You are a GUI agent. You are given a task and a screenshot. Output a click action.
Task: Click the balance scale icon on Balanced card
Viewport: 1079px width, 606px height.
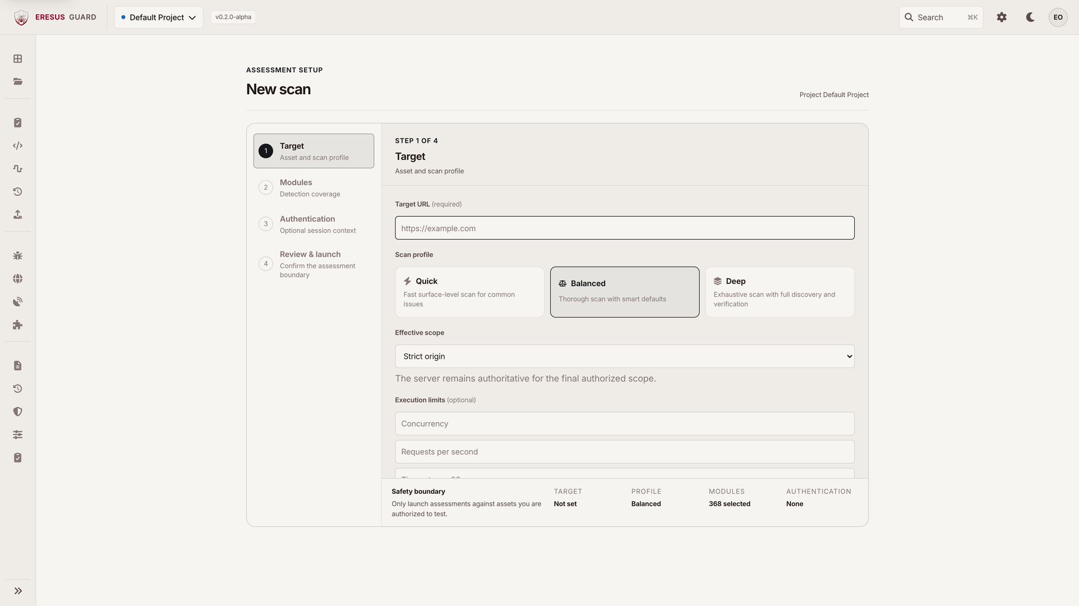(x=563, y=283)
